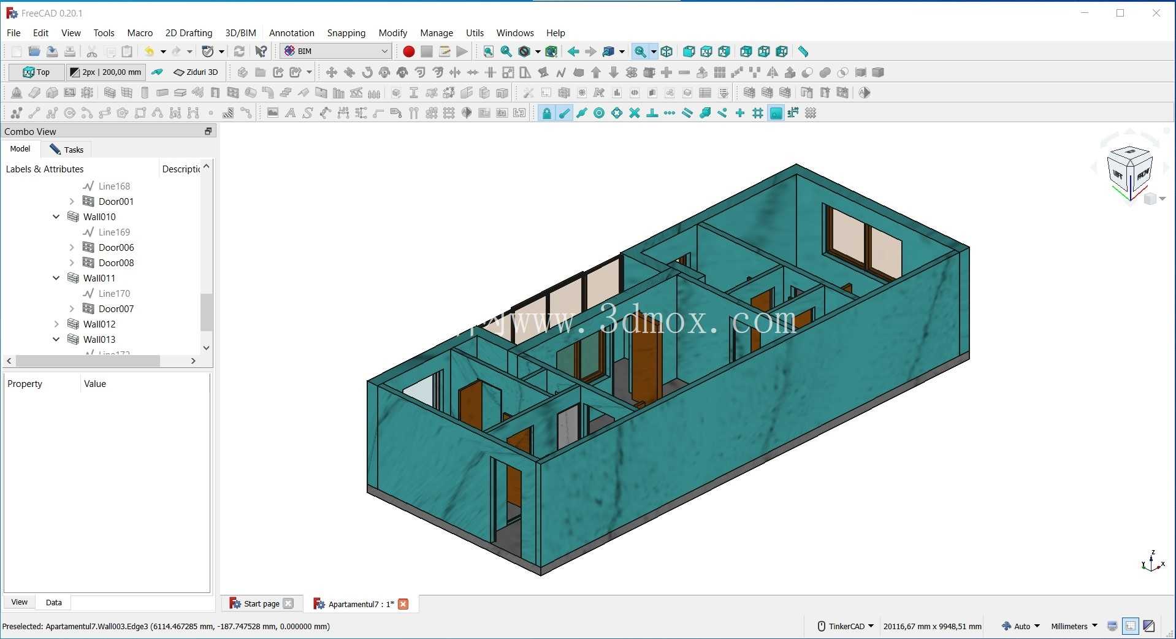1176x639 pixels.
Task: Close the Apartamentul7 document tab
Action: [x=403, y=604]
